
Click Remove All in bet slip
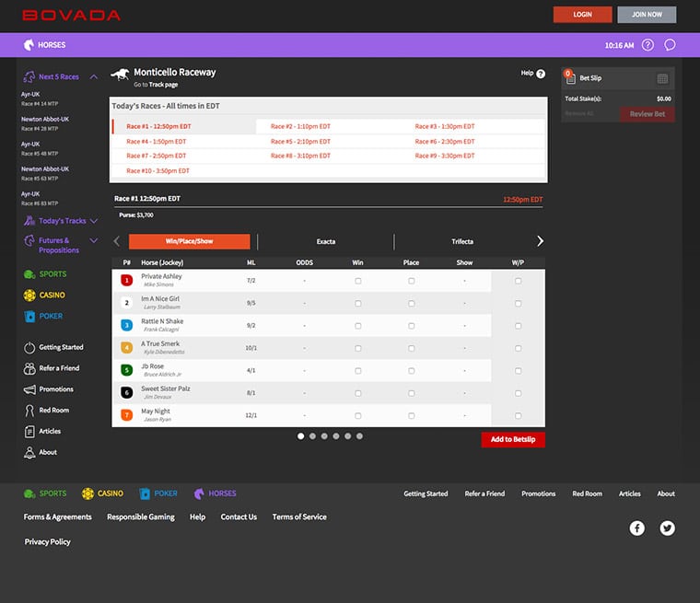579,114
